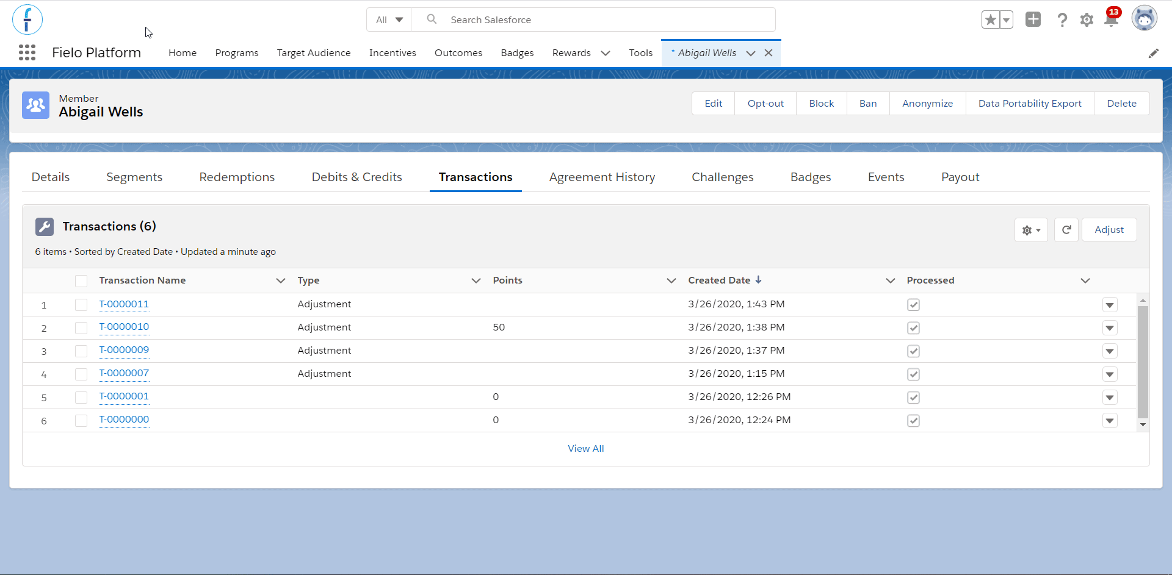This screenshot has width=1172, height=575.
Task: Click the Fielo logo icon
Action: coord(27,20)
